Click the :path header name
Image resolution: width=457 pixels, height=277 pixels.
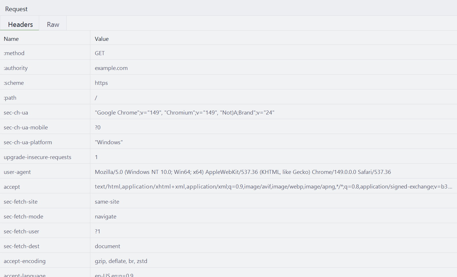point(10,98)
